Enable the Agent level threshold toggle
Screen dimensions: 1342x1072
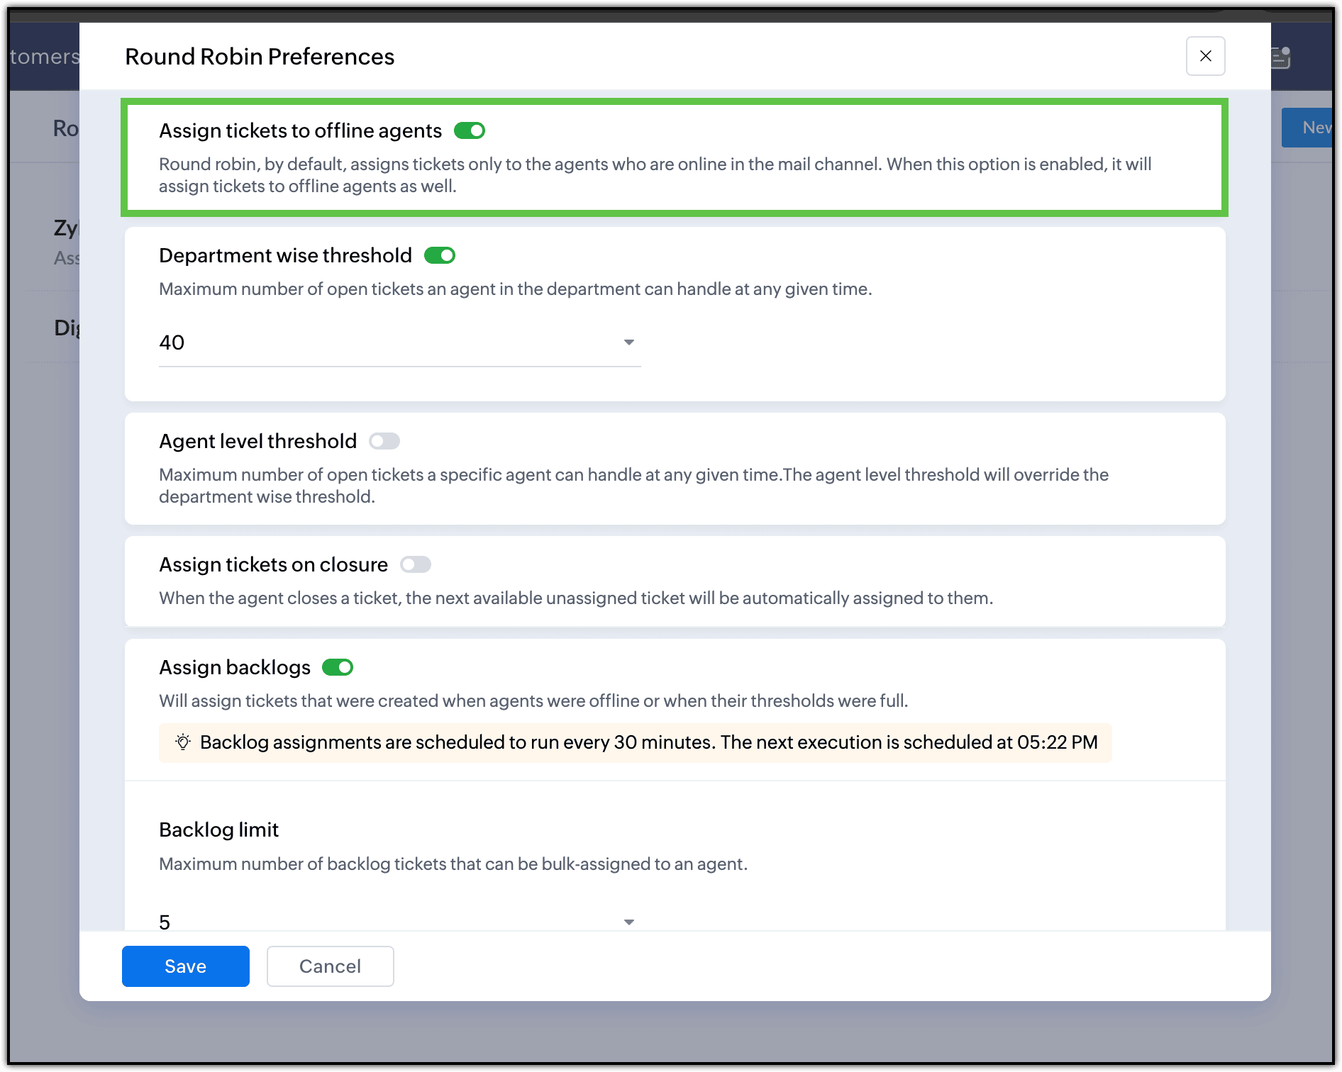pyautogui.click(x=384, y=441)
